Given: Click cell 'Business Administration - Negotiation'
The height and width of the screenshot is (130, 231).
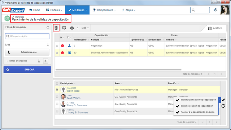Looking at the screenshot, I should pos(109,53).
